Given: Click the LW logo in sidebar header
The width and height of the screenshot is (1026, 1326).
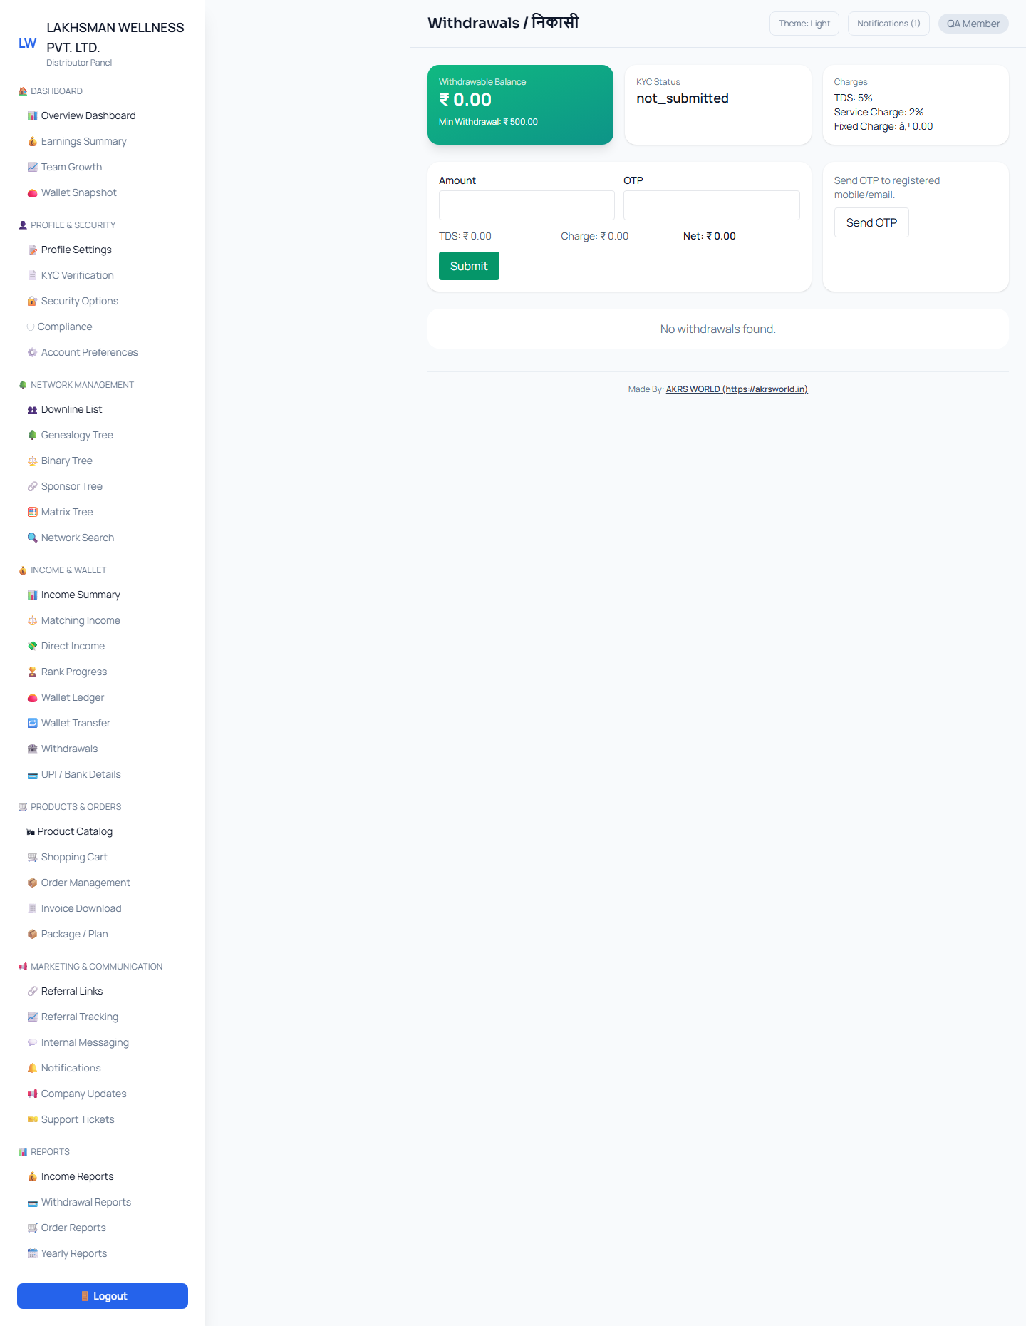Looking at the screenshot, I should pos(27,43).
